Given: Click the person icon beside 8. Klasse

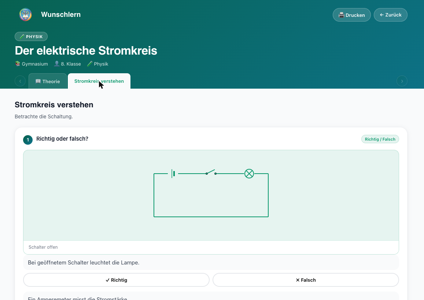Looking at the screenshot, I should [x=57, y=64].
